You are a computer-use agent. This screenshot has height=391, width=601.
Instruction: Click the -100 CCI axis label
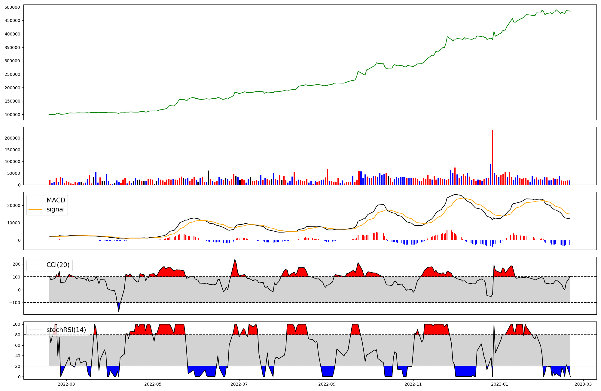(x=14, y=303)
